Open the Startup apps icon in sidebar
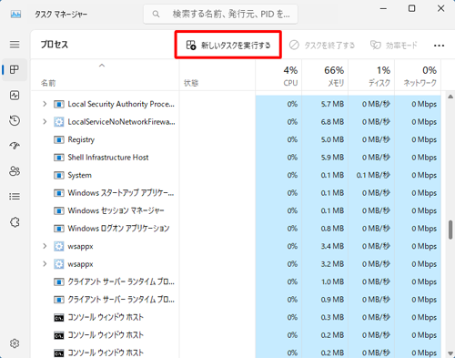Image resolution: width=455 pixels, height=358 pixels. point(15,146)
